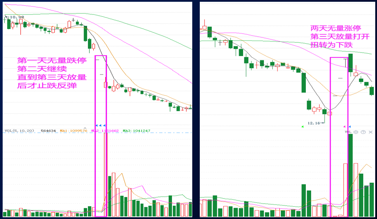Image resolution: width=377 pixels, height=219 pixels.
Task: Select tallest green volume bar, right chart
Action: click(x=350, y=175)
